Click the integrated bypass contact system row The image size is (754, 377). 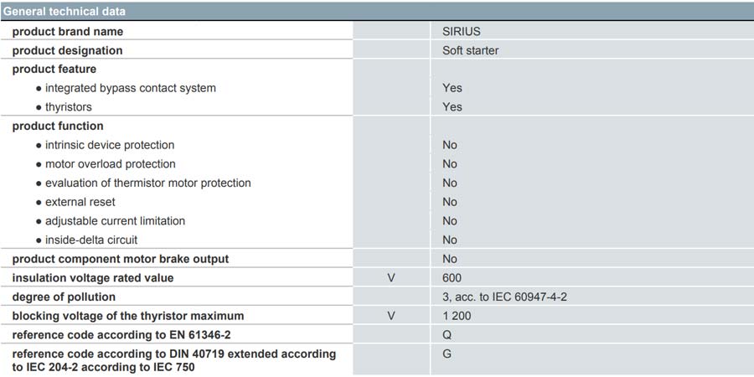tap(377, 88)
